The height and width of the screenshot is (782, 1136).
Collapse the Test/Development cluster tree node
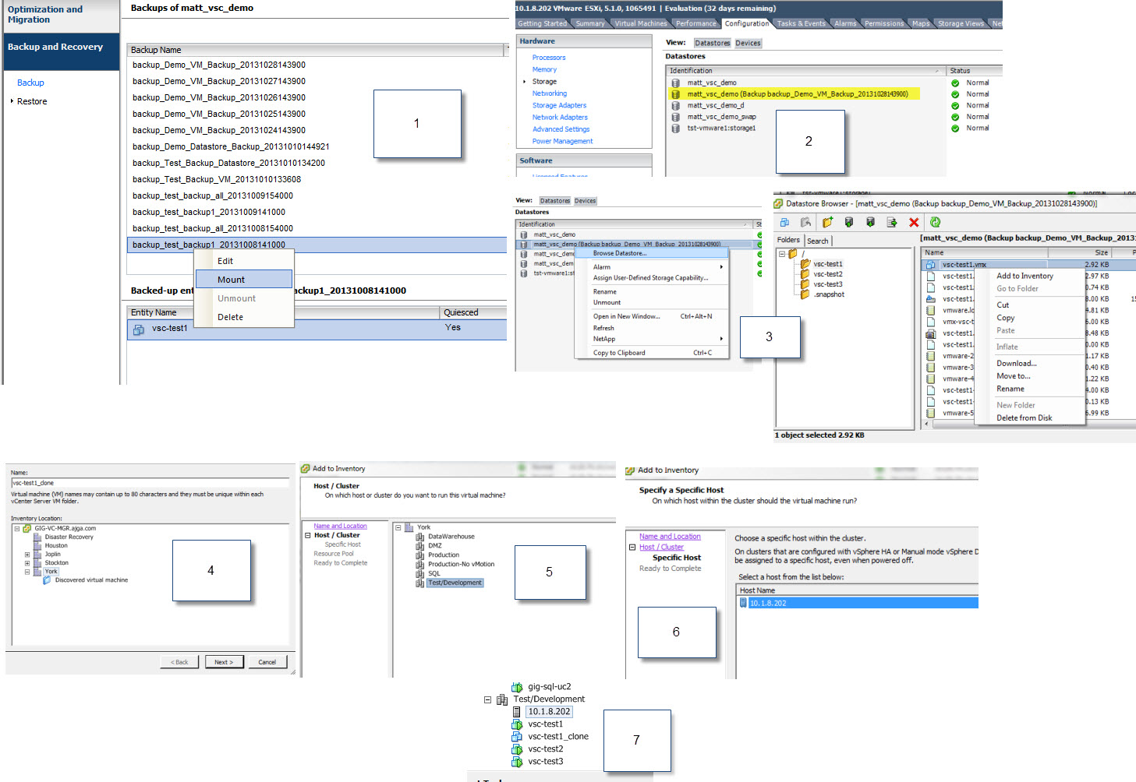(x=488, y=699)
